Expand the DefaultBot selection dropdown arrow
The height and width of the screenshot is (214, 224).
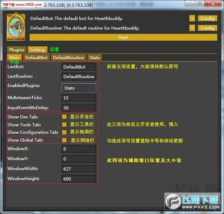click(192, 18)
